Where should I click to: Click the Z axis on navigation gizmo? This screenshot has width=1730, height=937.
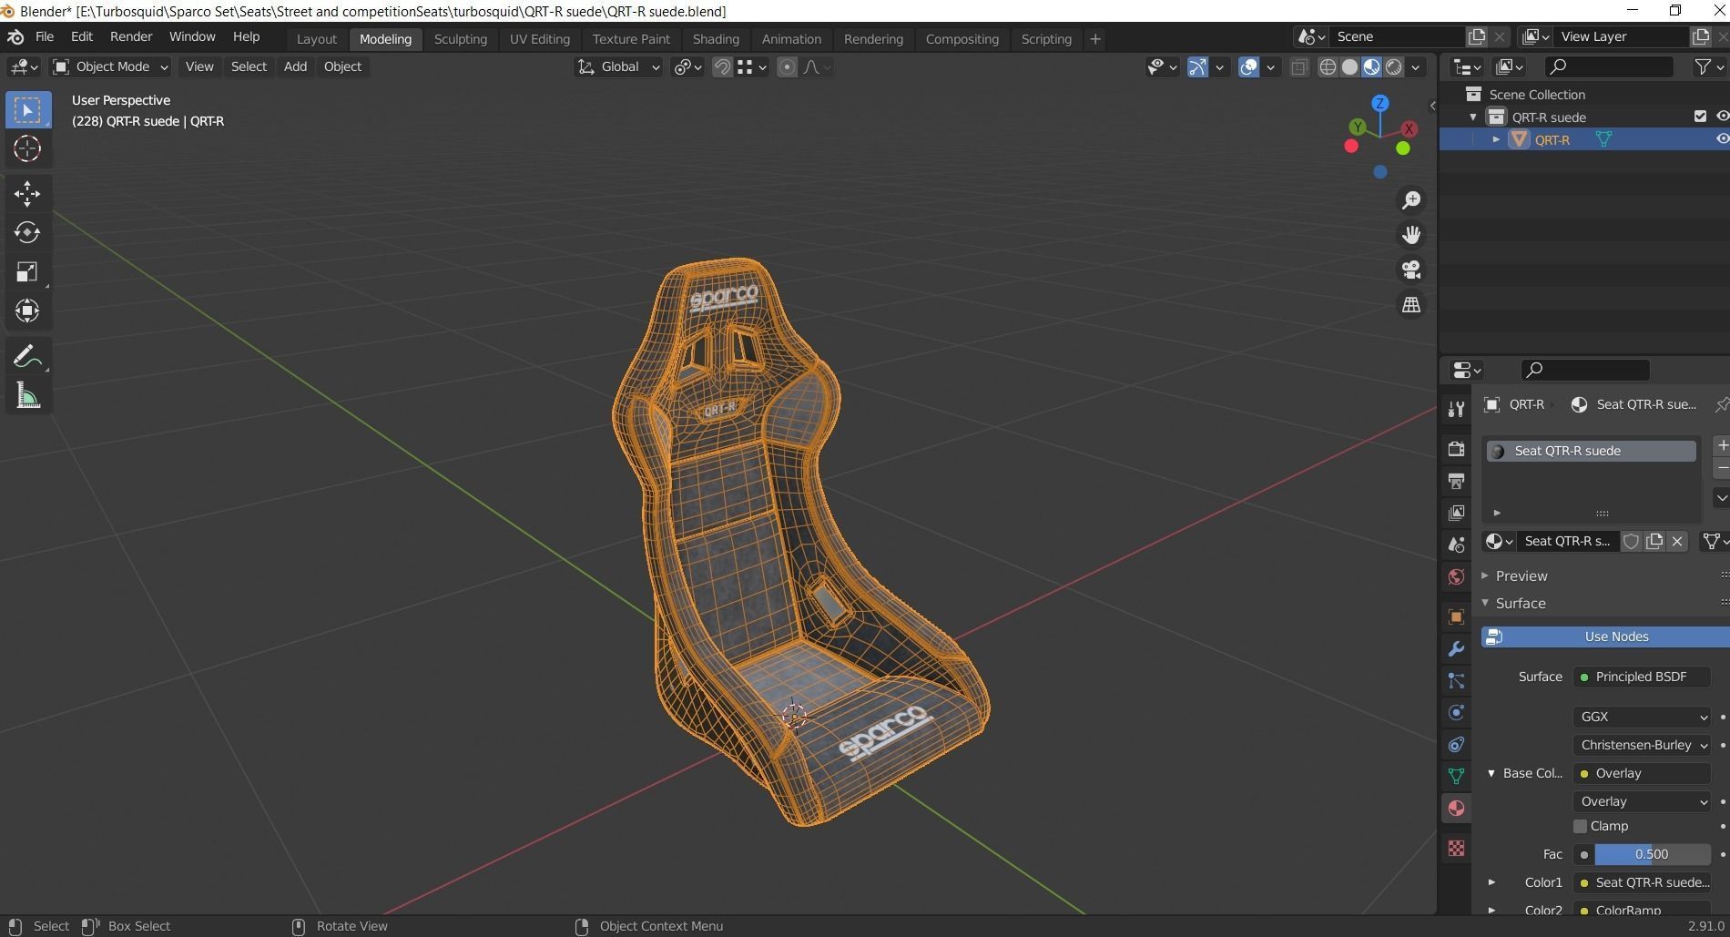click(1380, 104)
